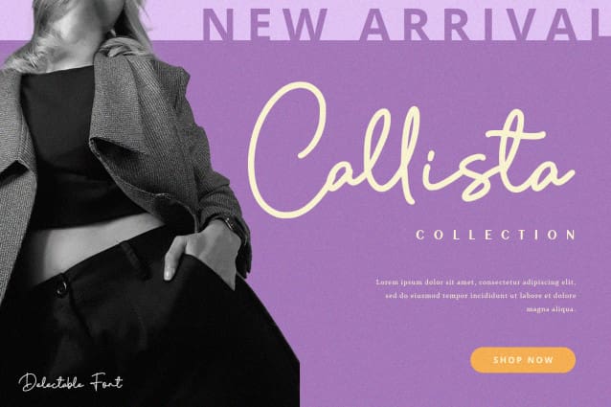Screen dimensions: 611x407
Task: Click the Lorem ipsum first paragraph line
Action: point(475,282)
